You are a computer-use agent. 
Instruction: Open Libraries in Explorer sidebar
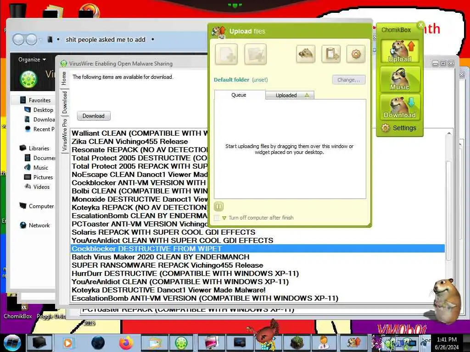tap(34, 148)
